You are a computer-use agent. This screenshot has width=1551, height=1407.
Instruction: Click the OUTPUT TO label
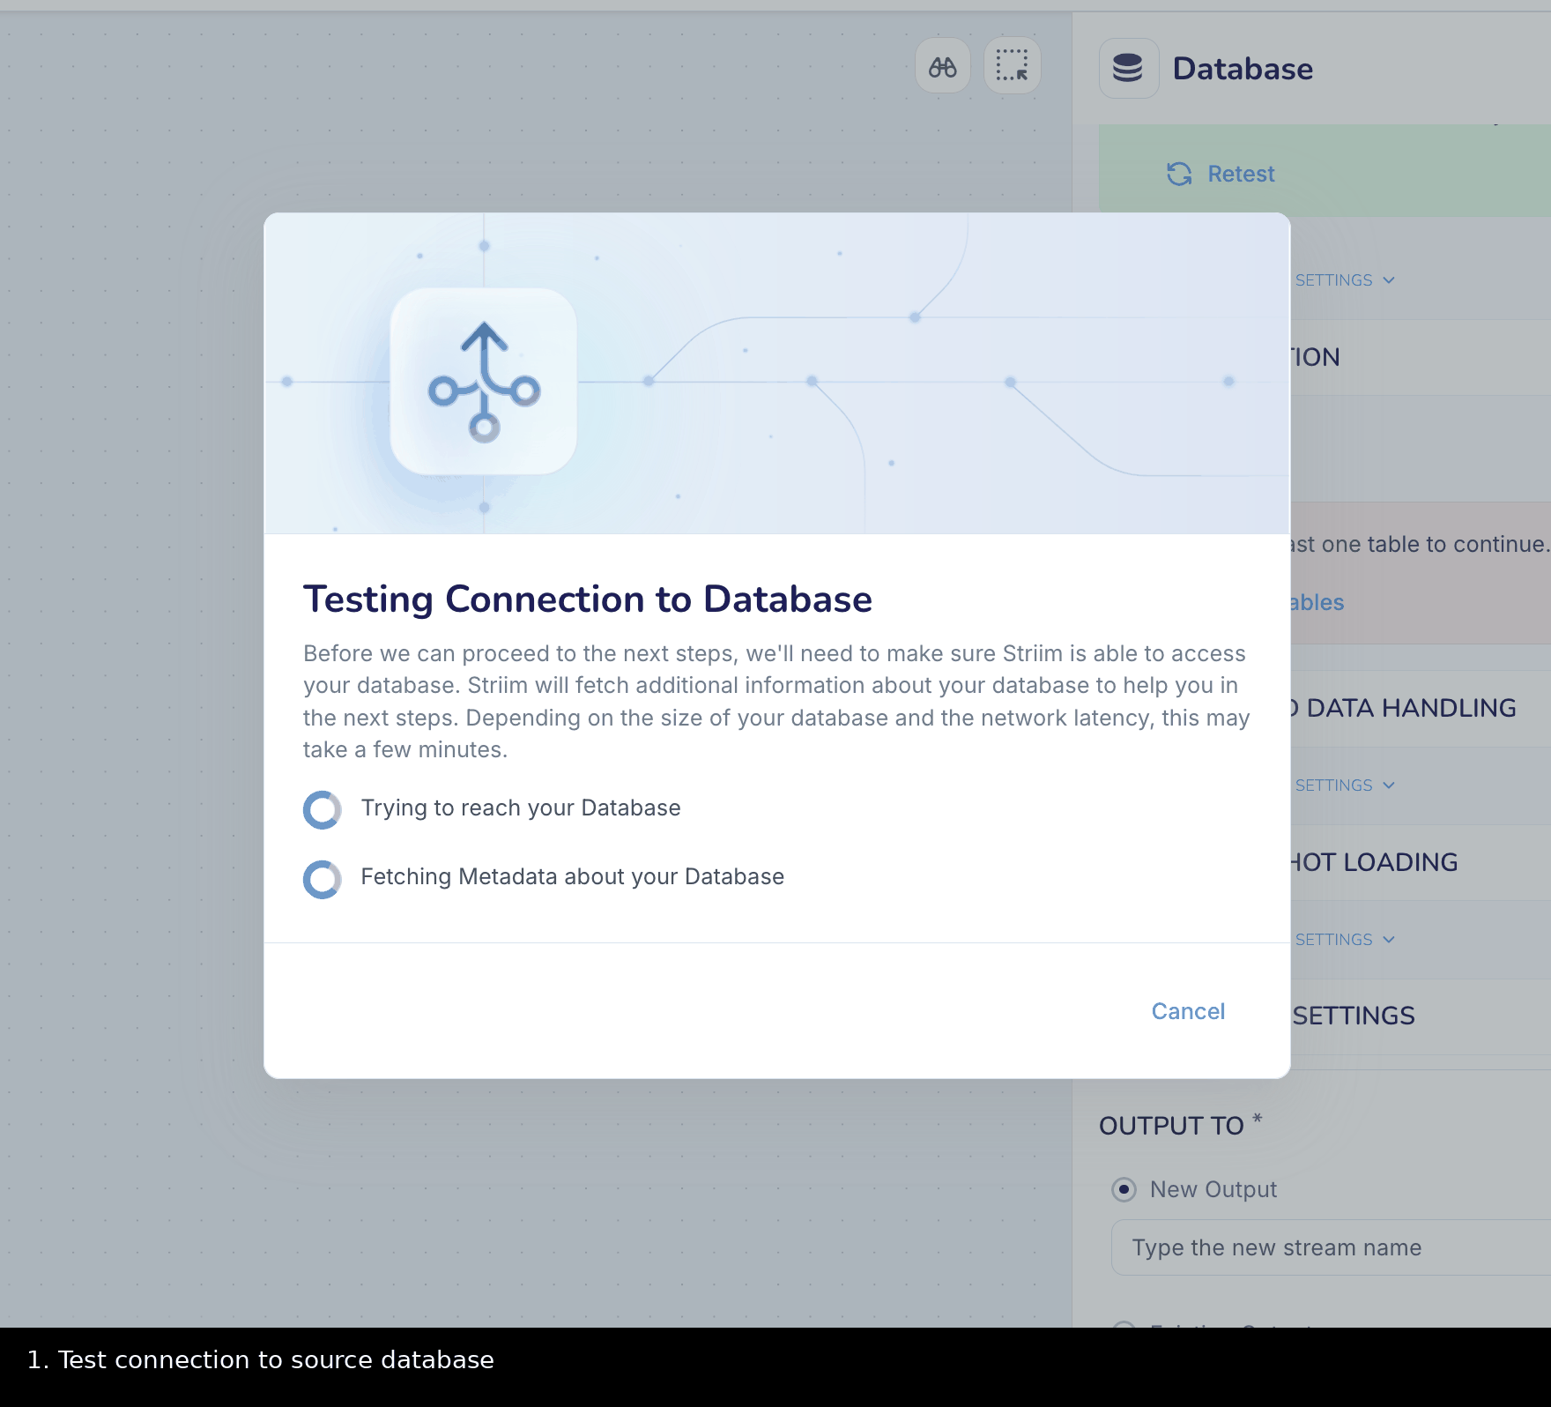point(1171,1126)
